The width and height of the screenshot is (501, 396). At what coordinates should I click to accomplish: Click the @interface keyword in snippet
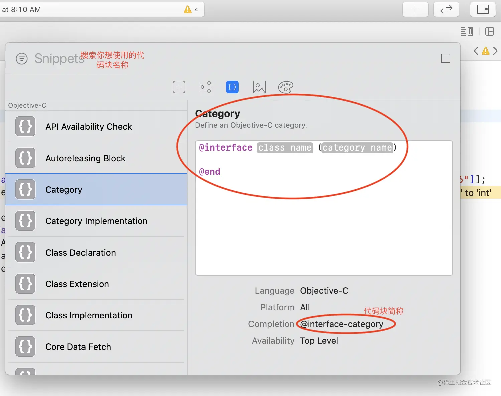[226, 147]
